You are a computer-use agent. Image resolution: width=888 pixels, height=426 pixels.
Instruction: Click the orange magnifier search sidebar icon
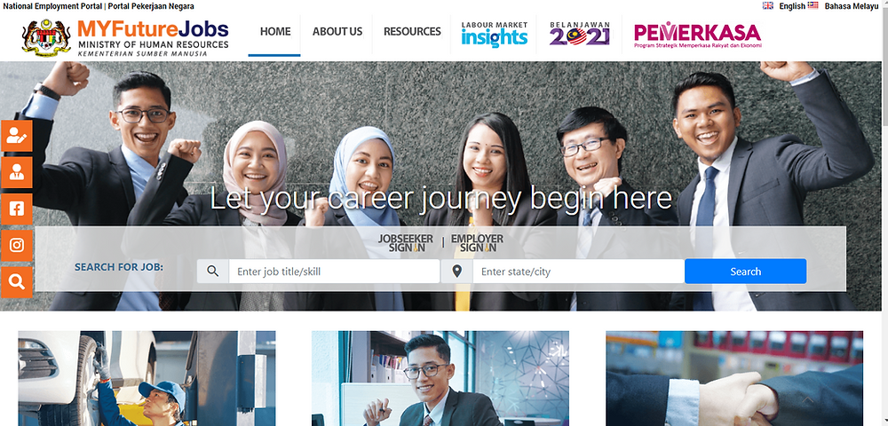[x=16, y=281]
